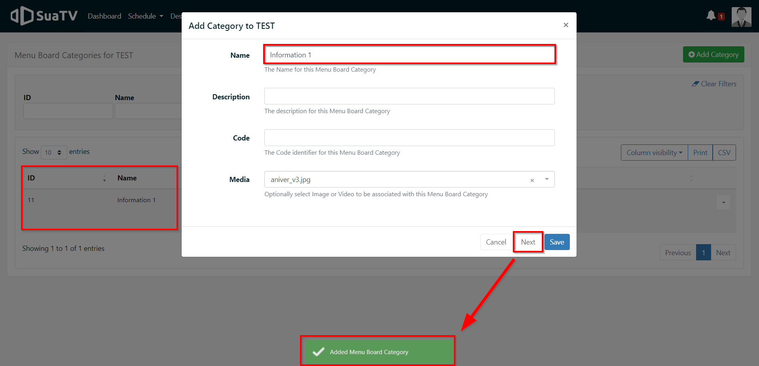Click Next in the dialog footer
This screenshot has width=759, height=366.
point(528,242)
